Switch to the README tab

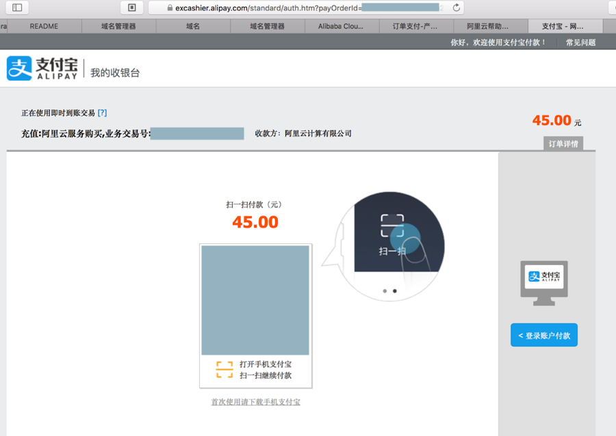(44, 26)
